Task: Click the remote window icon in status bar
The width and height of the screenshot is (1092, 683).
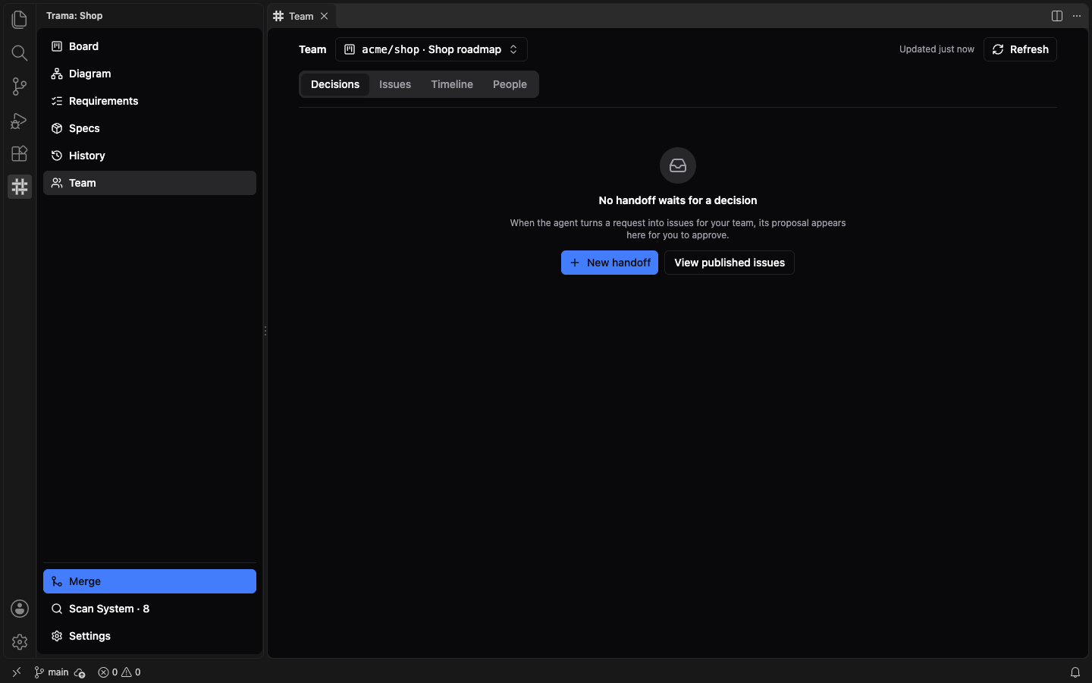Action: 17,672
